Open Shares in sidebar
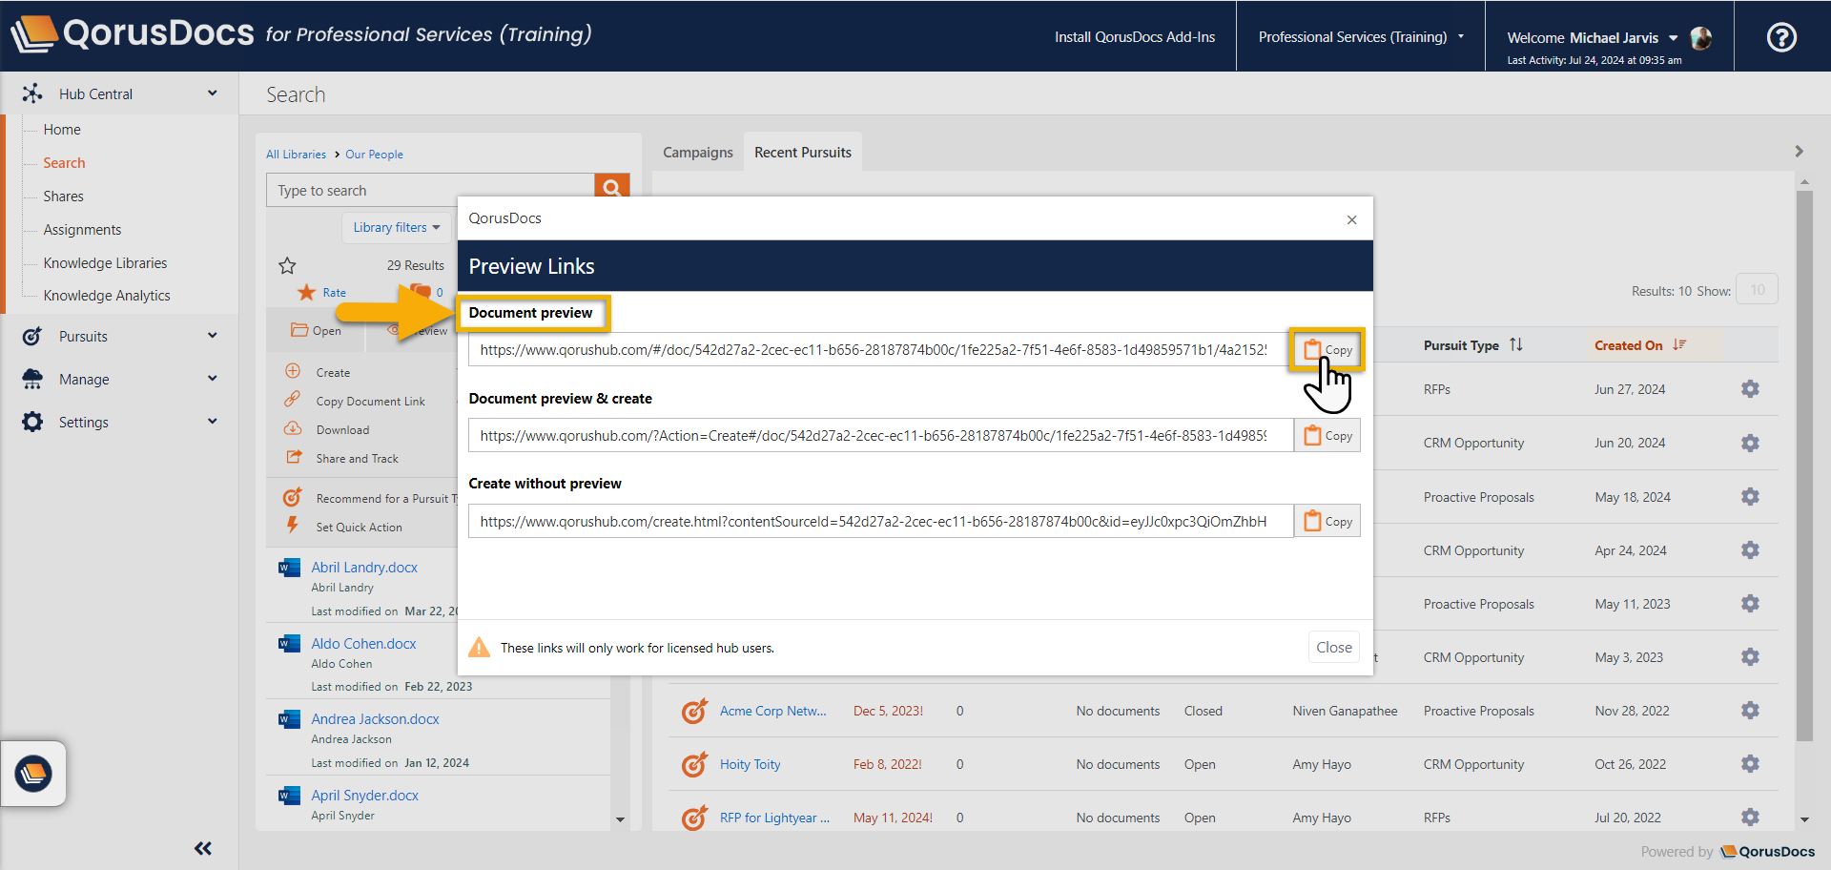This screenshot has height=870, width=1831. (x=63, y=197)
